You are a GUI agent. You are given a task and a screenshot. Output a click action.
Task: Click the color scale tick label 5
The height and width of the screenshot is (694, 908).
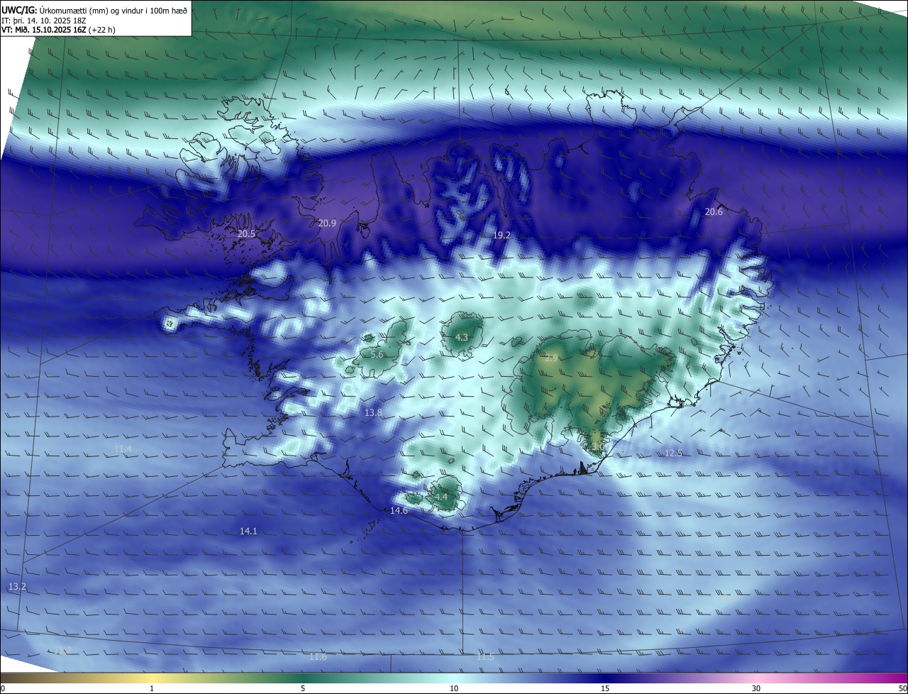303,688
